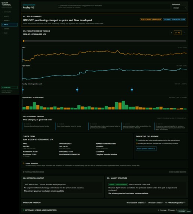Click the middle funding event marker
The height and width of the screenshot is (214, 193).
[77, 90]
